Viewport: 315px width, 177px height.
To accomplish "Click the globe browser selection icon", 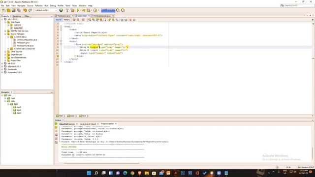I will 61,10.
